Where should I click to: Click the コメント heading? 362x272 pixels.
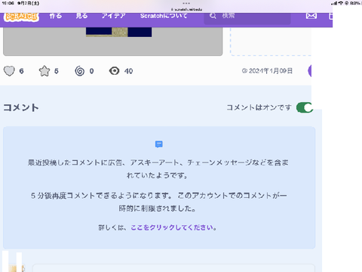(21, 107)
